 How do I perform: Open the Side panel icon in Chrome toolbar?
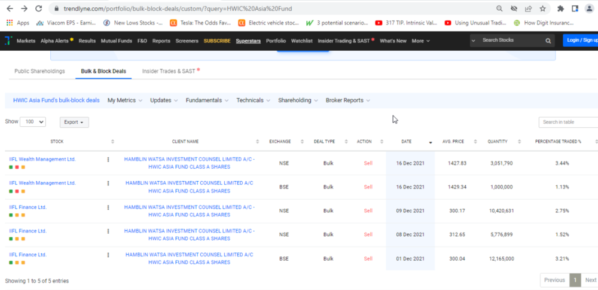(575, 8)
